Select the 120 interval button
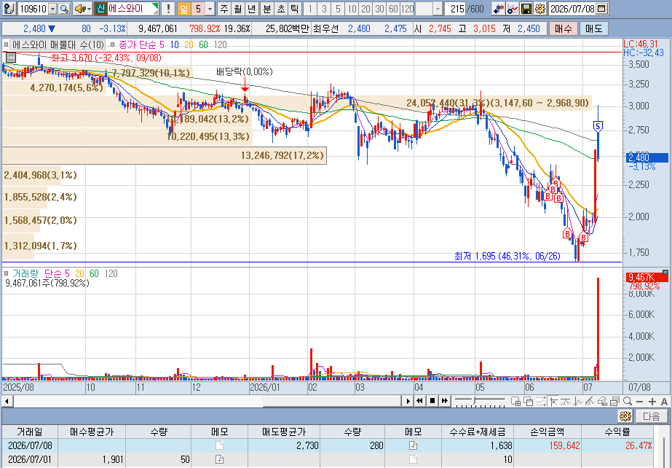Screen dimensions: 672x468 (x=408, y=8)
